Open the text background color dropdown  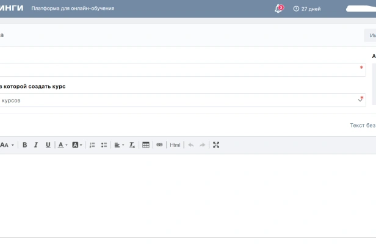[77, 145]
